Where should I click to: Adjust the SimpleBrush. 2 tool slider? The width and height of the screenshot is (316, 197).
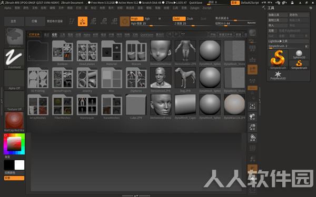pyautogui.click(x=286, y=46)
